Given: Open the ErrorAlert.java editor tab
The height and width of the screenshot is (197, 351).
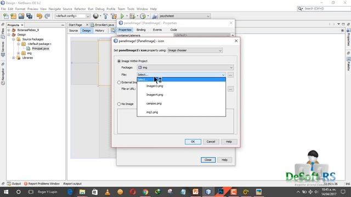Looking at the screenshot, I should click(x=103, y=25).
